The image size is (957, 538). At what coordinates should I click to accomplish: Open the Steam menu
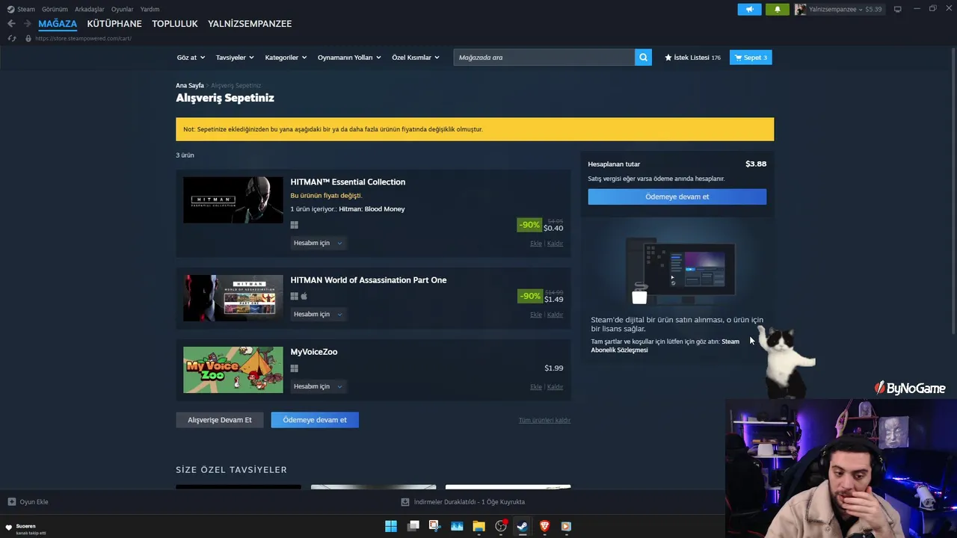pos(25,9)
